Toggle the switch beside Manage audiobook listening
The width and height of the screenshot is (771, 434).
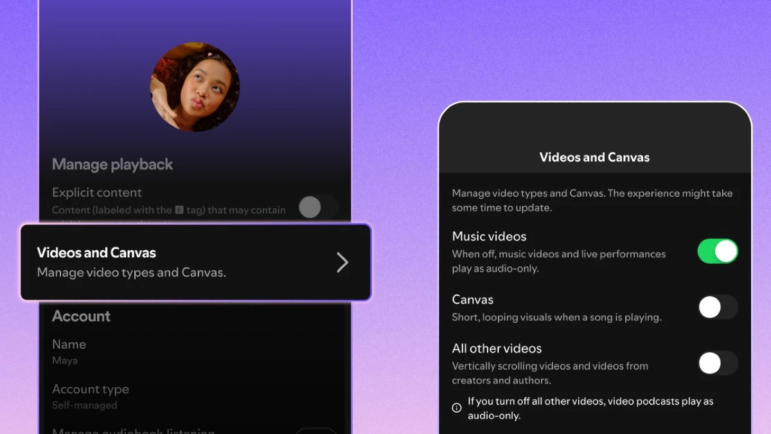(x=317, y=431)
